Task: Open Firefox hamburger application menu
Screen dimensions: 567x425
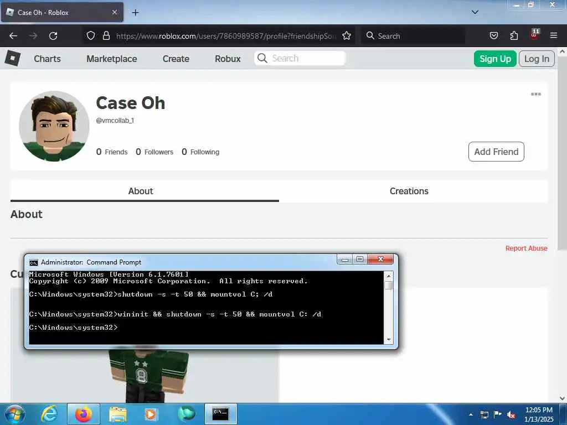Action: click(x=554, y=35)
